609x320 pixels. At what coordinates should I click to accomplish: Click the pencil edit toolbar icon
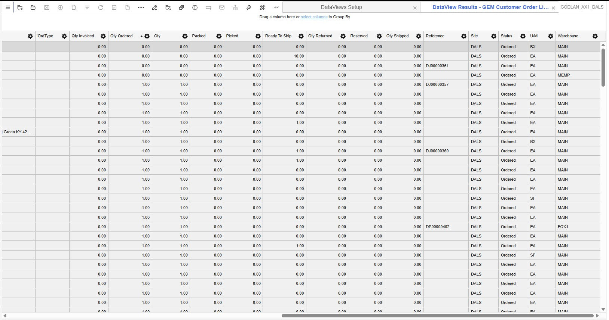coord(154,7)
